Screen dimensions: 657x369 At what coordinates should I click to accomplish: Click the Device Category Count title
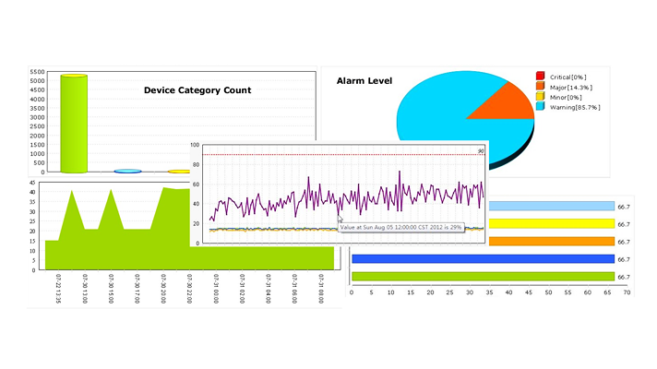[x=197, y=90]
